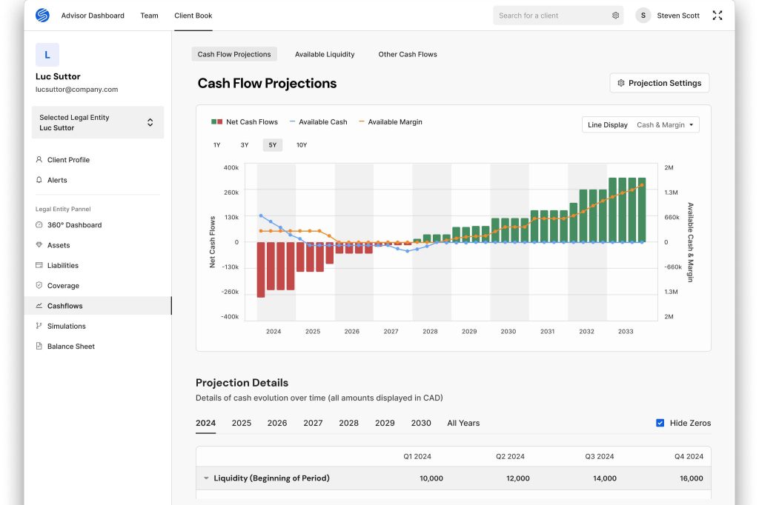Toggle Available Cash legend marker

click(x=292, y=122)
